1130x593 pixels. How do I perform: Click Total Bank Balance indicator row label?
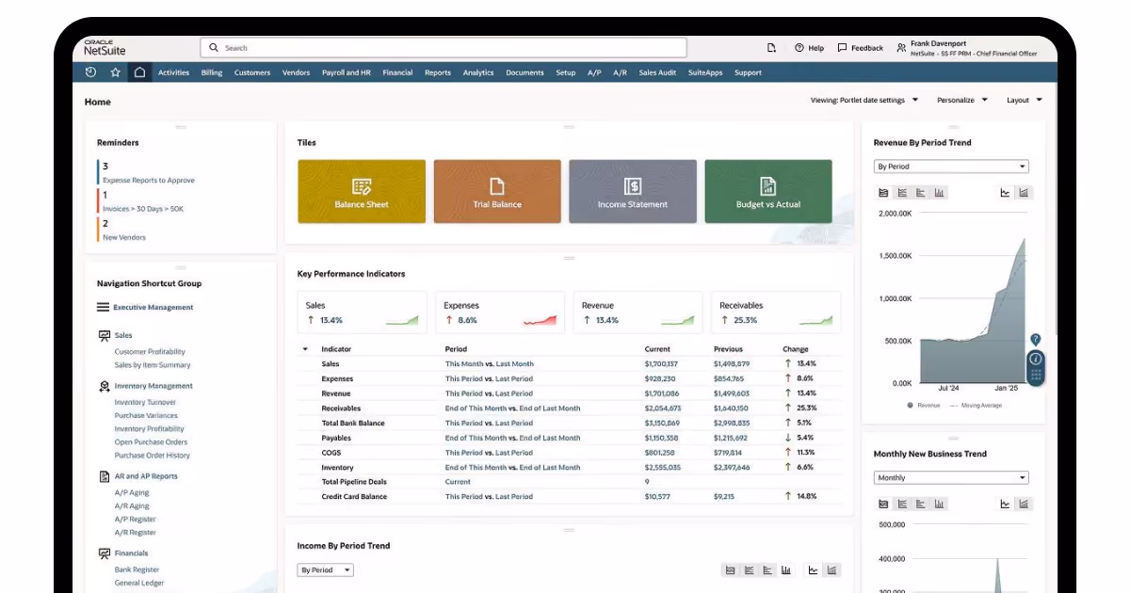tap(353, 424)
